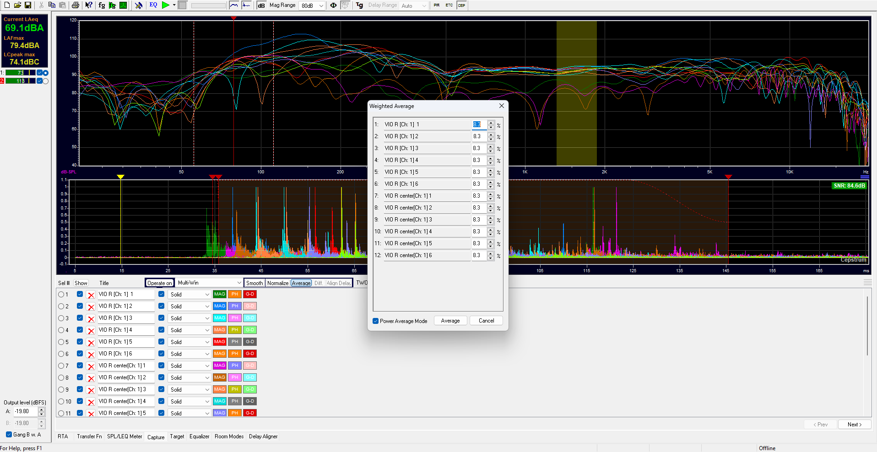
Task: Open the EQ tool in toolbar
Action: pyautogui.click(x=153, y=5)
